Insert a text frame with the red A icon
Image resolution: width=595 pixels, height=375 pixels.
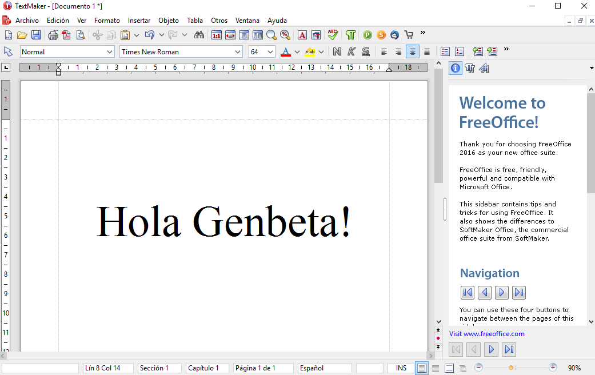(x=302, y=35)
